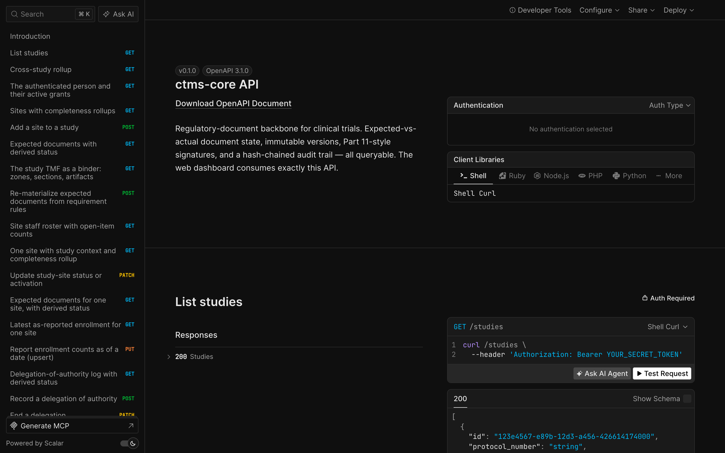Click the PHP language icon
The height and width of the screenshot is (453, 725).
pyautogui.click(x=582, y=176)
